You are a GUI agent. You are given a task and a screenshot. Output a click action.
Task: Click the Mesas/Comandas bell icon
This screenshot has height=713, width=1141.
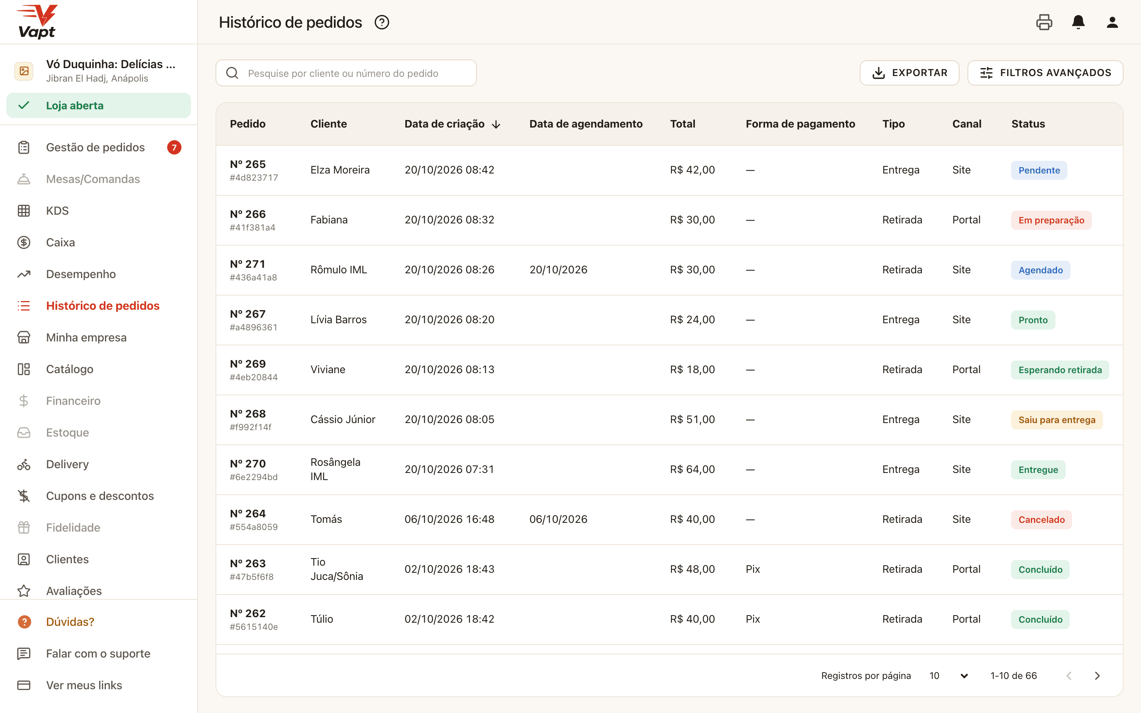click(24, 179)
